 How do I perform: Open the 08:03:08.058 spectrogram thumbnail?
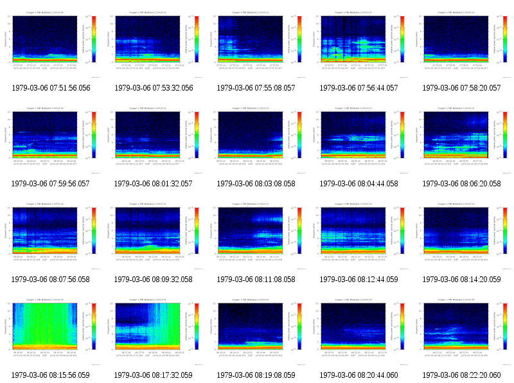pyautogui.click(x=256, y=140)
